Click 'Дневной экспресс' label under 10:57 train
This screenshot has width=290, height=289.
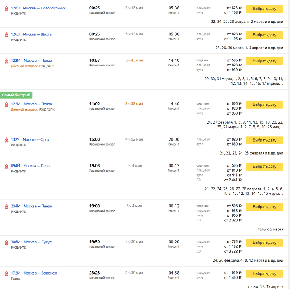(24, 66)
